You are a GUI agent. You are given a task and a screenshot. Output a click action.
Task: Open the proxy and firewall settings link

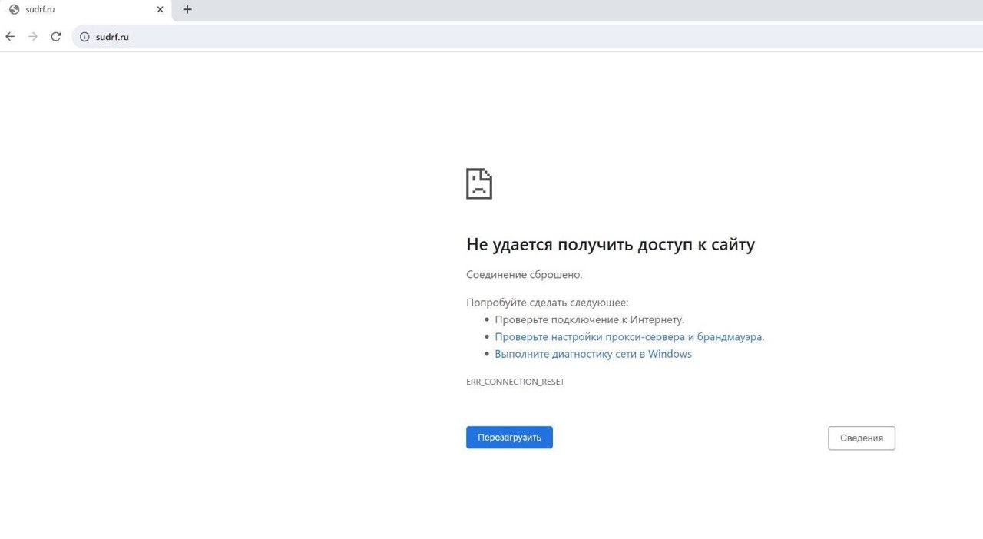[629, 337]
